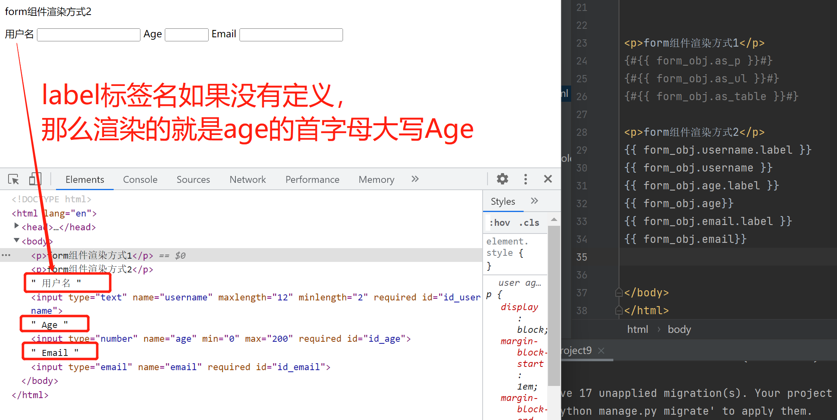Image resolution: width=837 pixels, height=420 pixels.
Task: Open the Network tab
Action: [248, 180]
